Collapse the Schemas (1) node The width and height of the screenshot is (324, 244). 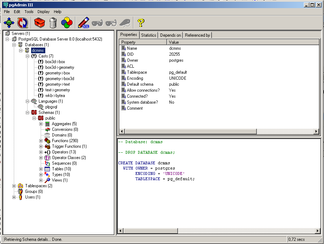click(27, 112)
